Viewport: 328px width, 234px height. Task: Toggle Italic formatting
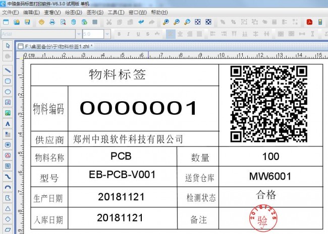[129, 34]
